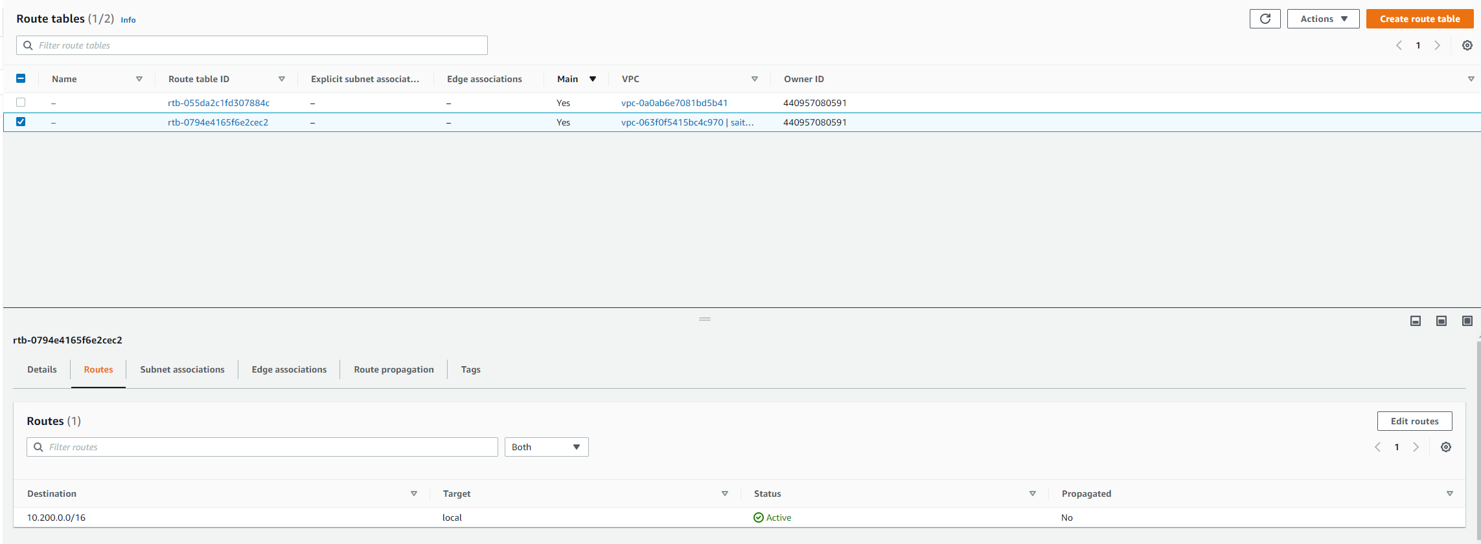1481x544 pixels.
Task: Collapse details panel to bottom icon
Action: pos(1416,321)
